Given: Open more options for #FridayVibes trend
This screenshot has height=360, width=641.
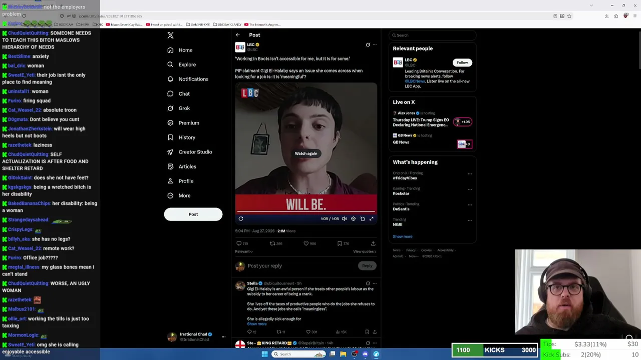Looking at the screenshot, I should 470,174.
